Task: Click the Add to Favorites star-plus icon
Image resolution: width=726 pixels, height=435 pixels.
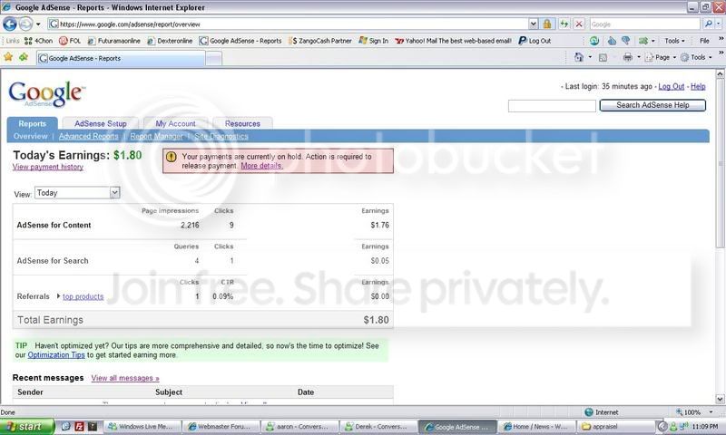Action: click(24, 57)
